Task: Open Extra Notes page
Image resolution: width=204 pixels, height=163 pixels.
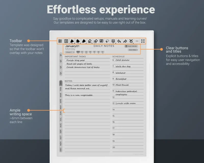Action: [133, 50]
